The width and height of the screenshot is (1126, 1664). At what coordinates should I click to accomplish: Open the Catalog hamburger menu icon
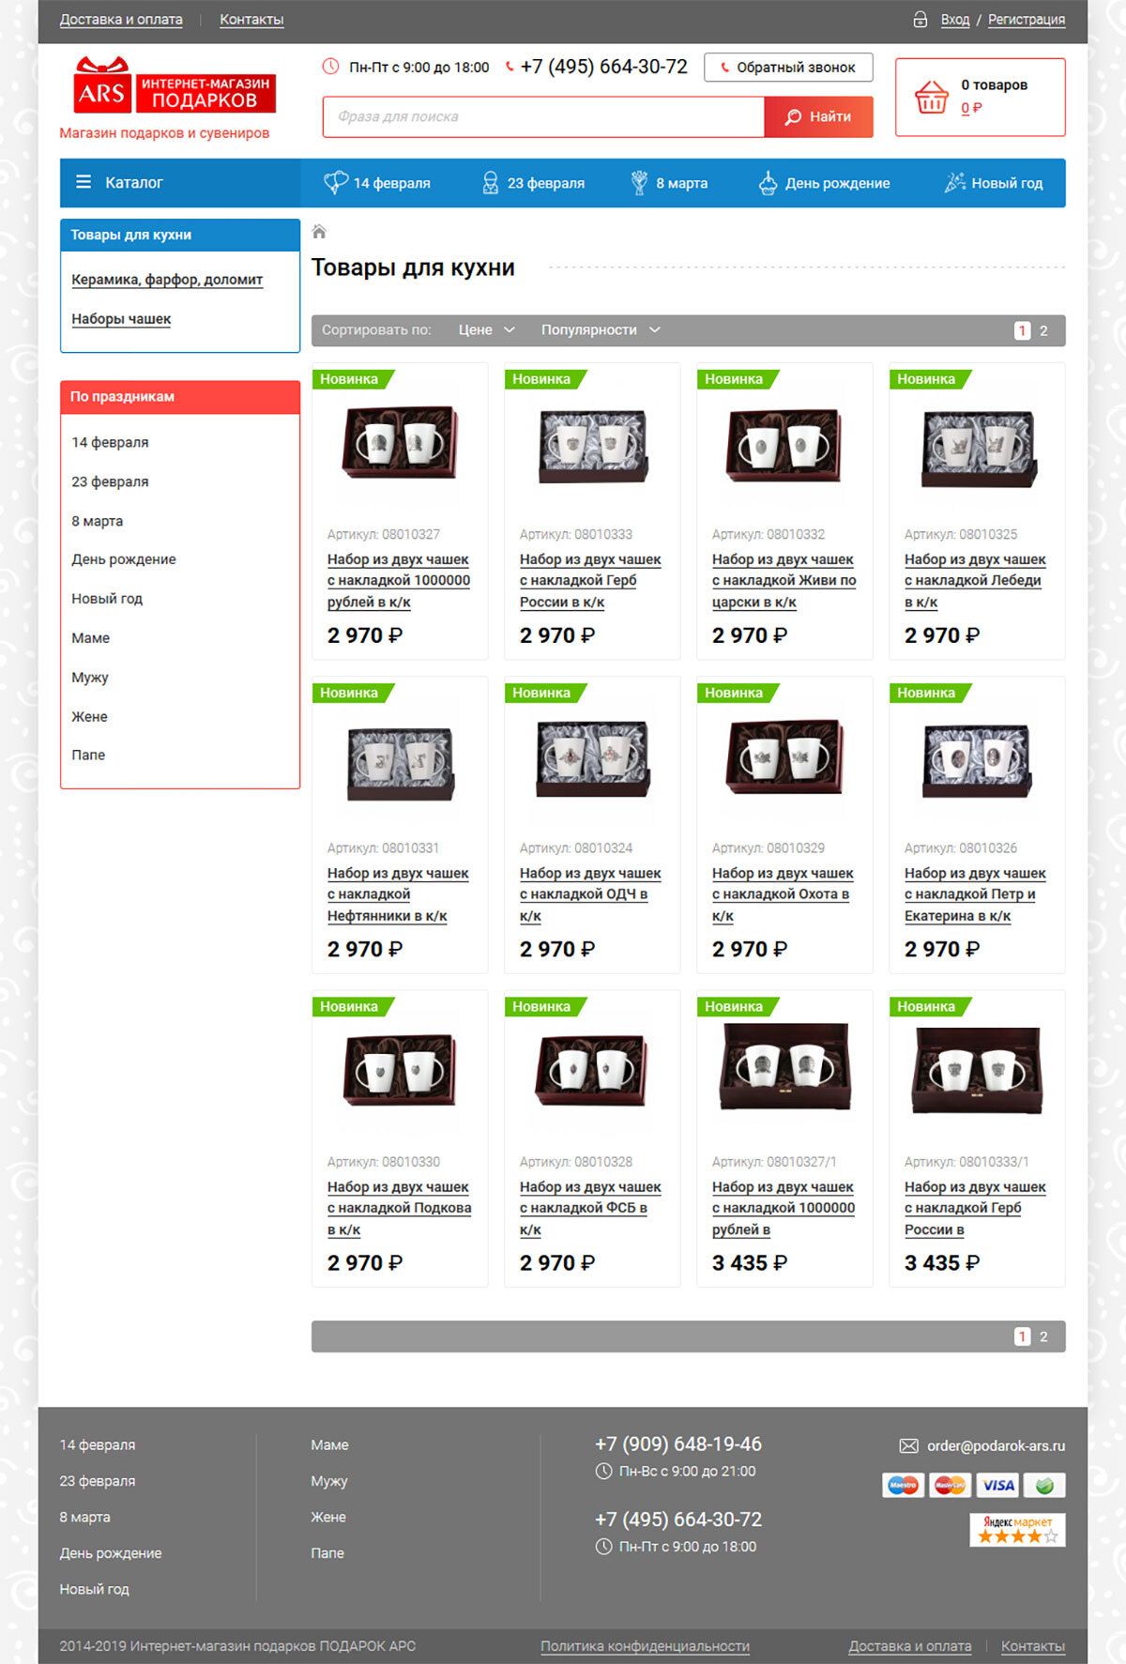tap(84, 182)
